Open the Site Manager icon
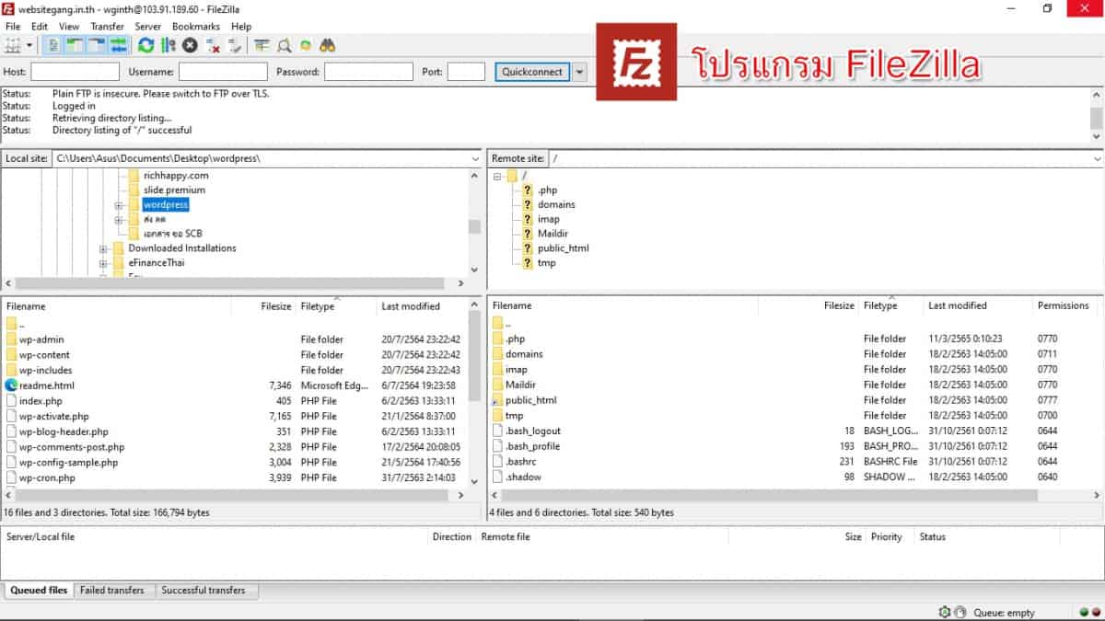 (x=12, y=45)
